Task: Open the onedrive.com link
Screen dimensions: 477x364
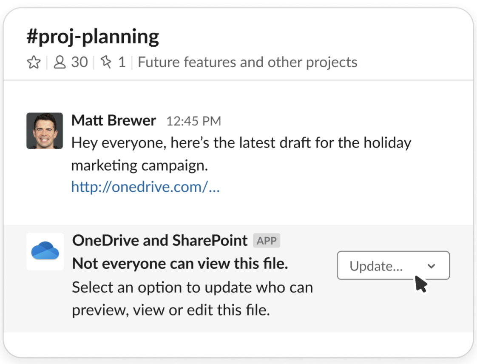Action: [x=145, y=187]
